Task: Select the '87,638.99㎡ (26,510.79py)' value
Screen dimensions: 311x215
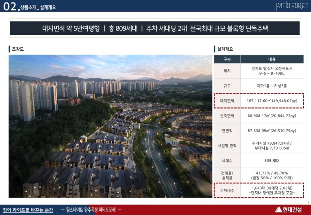Action: click(x=272, y=131)
